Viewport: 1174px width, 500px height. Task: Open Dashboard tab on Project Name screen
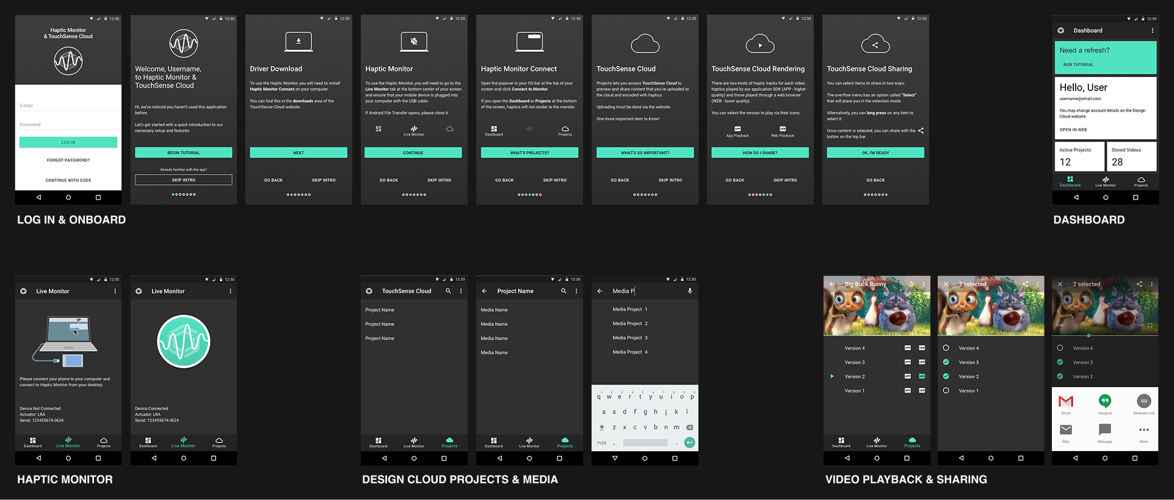(x=494, y=442)
